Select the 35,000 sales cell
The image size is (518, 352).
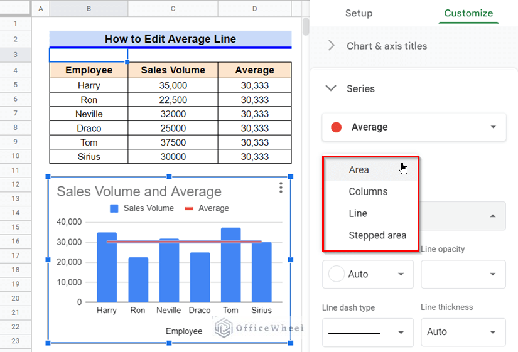tap(173, 85)
